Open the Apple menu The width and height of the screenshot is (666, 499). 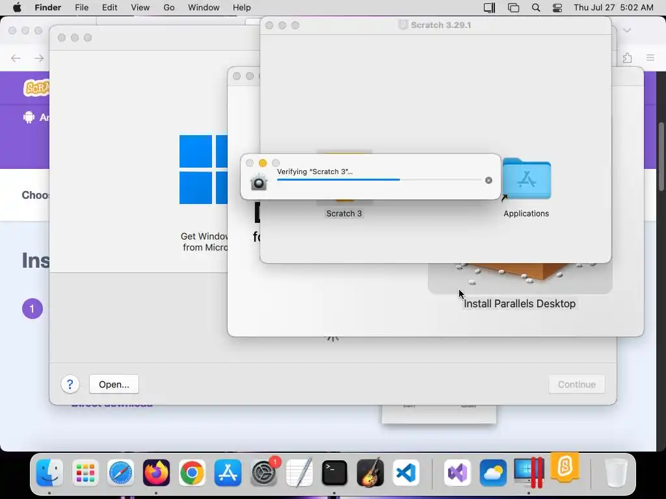17,8
